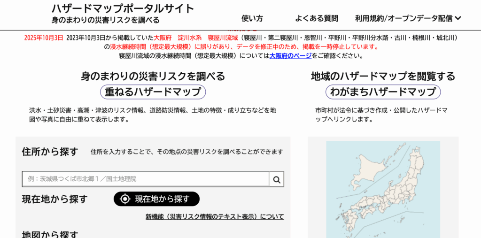Viewport: 481px width, 238px height.
Task: Click the chevron arrow next to 利用規約/オープンデータ配信
Action: (458, 18)
